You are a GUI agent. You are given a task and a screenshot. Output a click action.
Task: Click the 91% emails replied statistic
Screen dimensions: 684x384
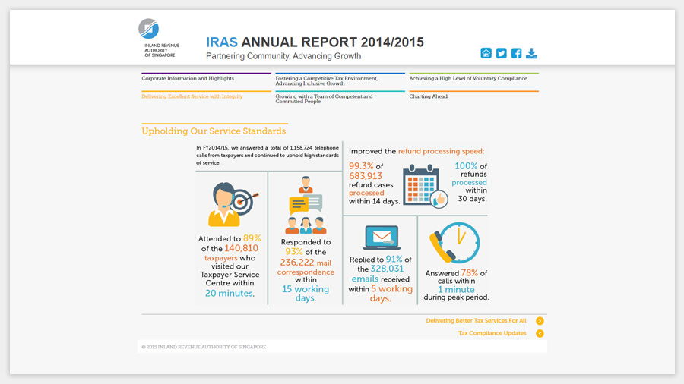(x=394, y=259)
